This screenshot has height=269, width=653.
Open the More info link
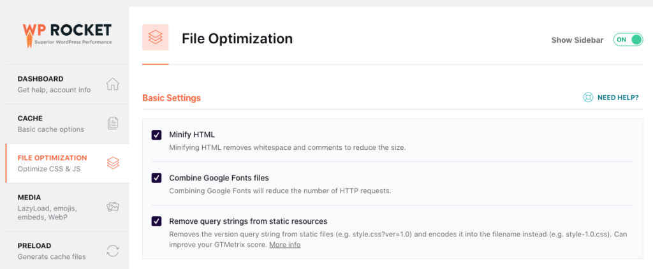click(x=284, y=245)
